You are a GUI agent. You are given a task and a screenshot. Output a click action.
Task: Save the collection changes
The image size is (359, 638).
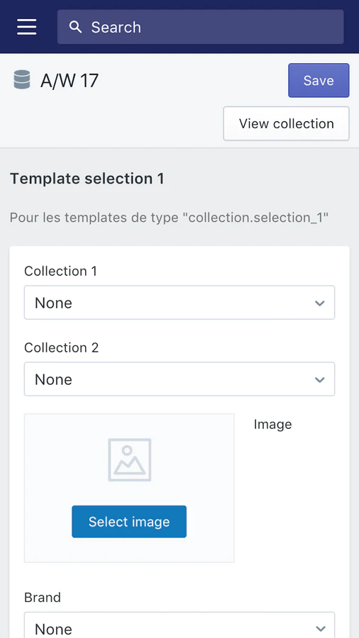click(319, 80)
